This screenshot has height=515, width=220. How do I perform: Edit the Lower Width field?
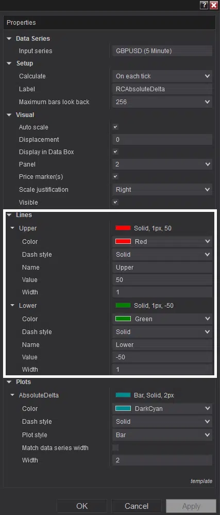pos(162,370)
